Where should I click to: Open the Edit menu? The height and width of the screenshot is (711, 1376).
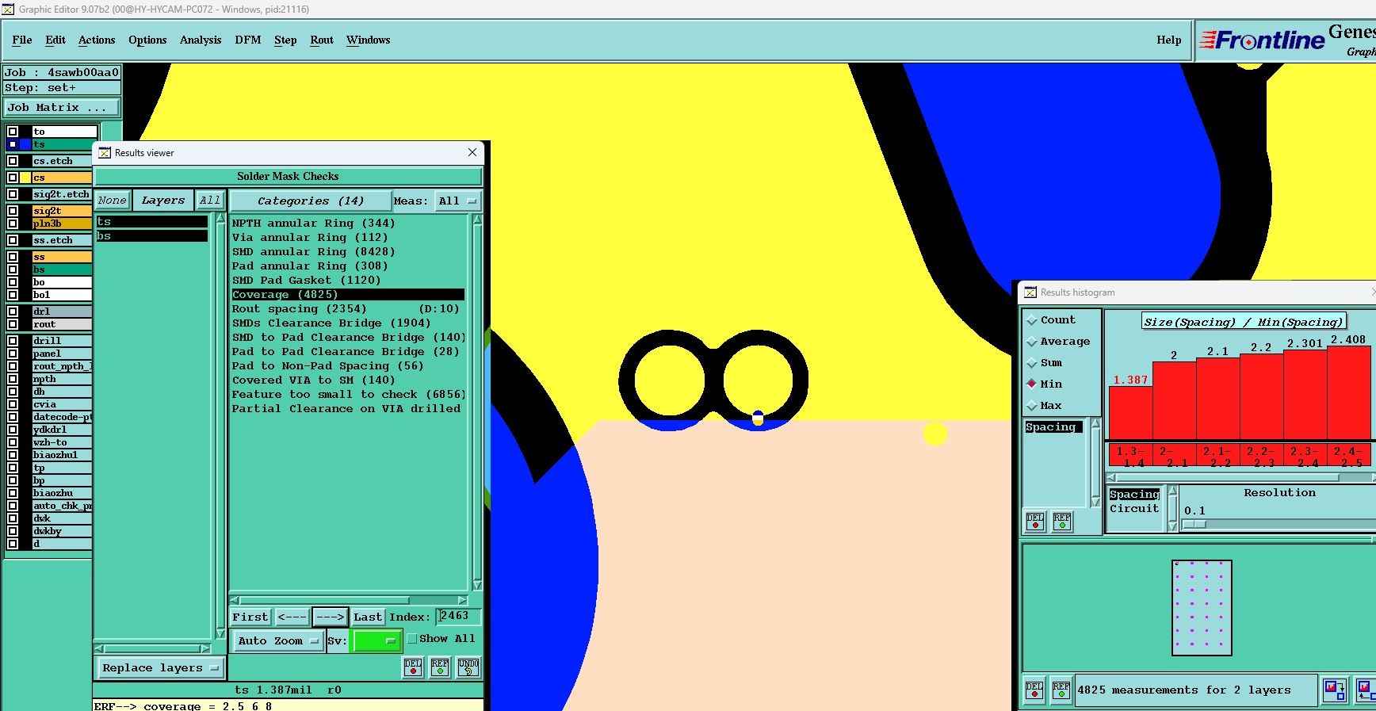click(55, 40)
